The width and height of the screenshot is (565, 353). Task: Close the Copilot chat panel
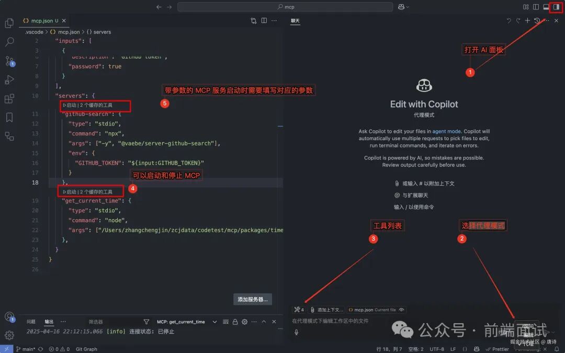556,20
